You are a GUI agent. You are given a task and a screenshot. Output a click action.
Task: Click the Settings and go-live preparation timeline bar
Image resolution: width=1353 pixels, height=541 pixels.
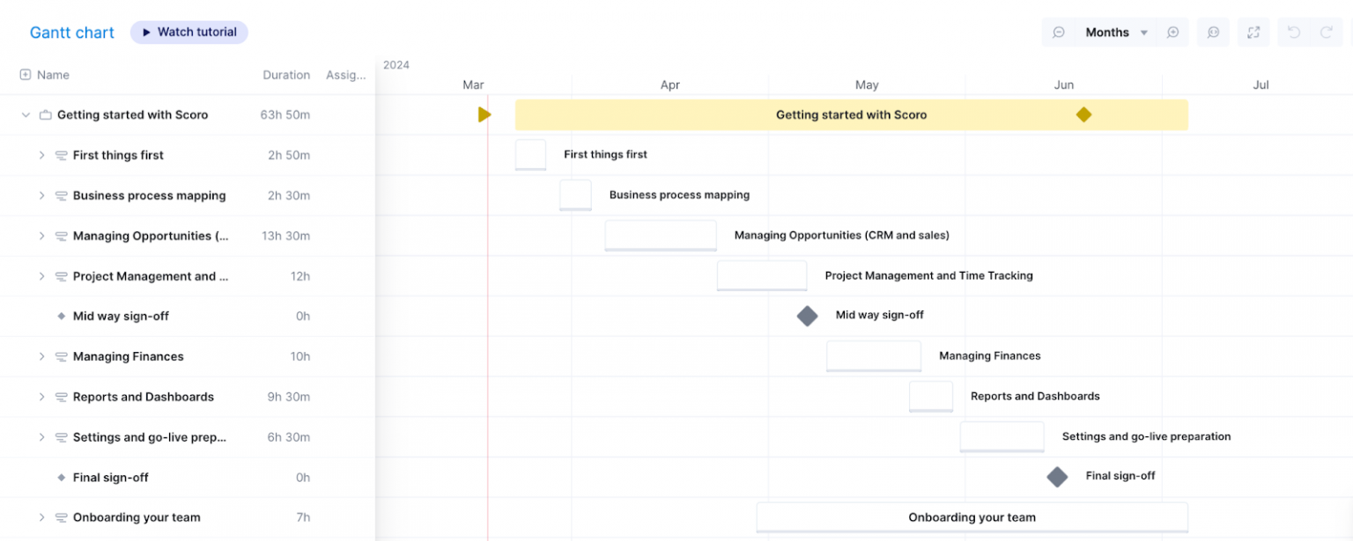click(1002, 437)
